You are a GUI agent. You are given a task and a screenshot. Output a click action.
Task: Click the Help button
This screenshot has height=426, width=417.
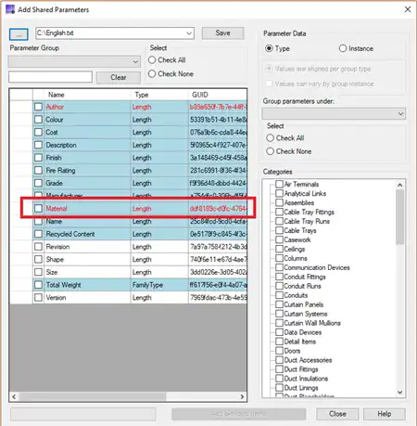[x=385, y=414]
